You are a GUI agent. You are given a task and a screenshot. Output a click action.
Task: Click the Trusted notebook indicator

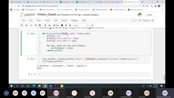133,20
